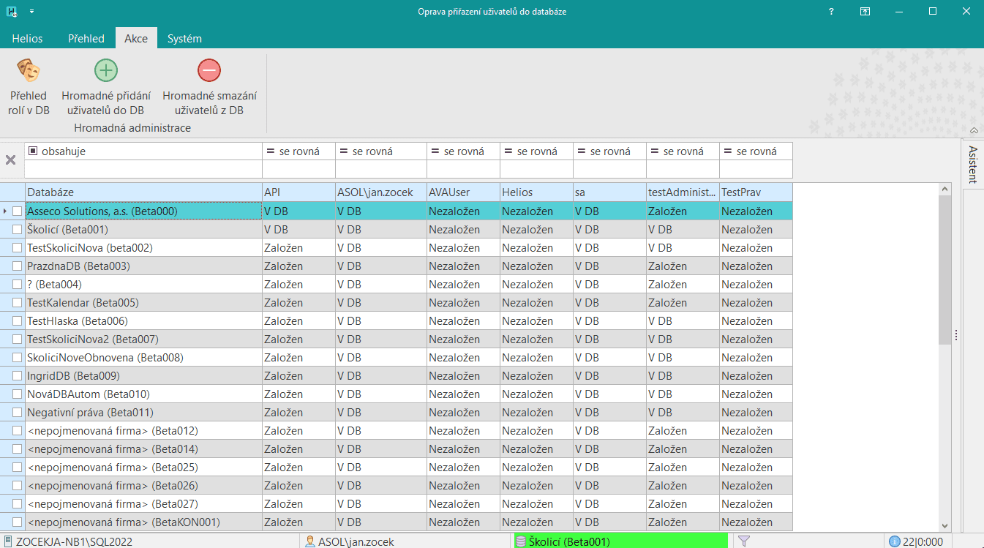Click Hromadné přidání uživatelů do DB
The height and width of the screenshot is (548, 984).
(x=106, y=87)
